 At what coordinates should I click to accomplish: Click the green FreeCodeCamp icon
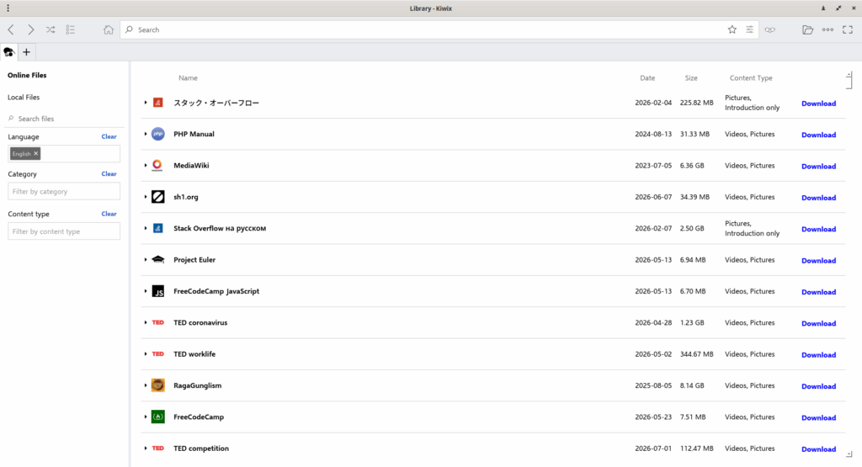click(157, 417)
